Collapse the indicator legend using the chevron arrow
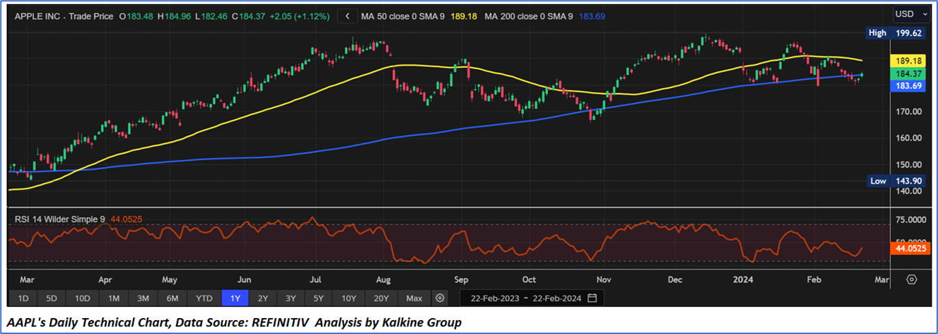 (x=348, y=15)
